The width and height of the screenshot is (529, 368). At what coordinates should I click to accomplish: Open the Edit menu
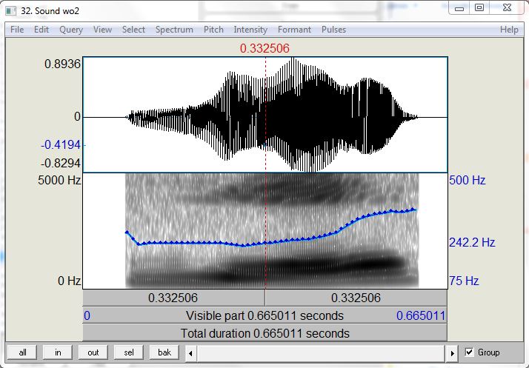click(x=41, y=30)
